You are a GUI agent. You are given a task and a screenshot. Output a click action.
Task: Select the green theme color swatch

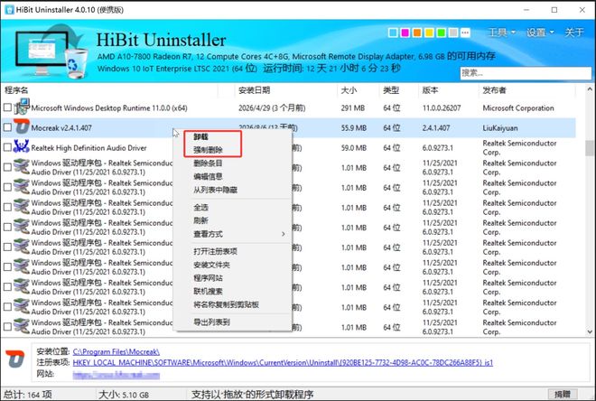click(x=442, y=33)
